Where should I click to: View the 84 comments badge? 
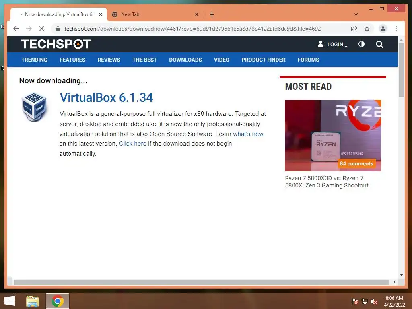pos(356,163)
